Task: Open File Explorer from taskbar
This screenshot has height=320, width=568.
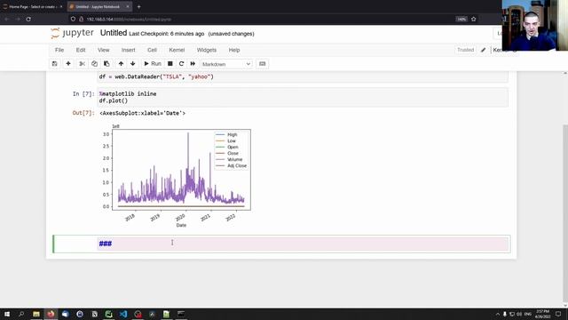Action: pos(36,314)
